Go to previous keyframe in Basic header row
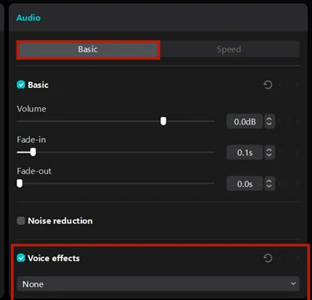Screen dimensions: 312x300 pyautogui.click(x=280, y=85)
